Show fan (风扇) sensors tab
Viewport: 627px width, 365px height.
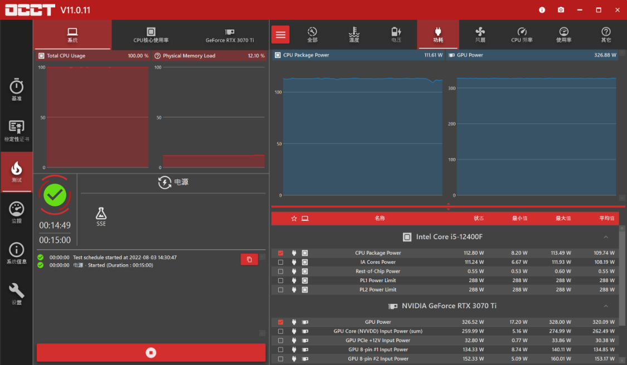(480, 34)
